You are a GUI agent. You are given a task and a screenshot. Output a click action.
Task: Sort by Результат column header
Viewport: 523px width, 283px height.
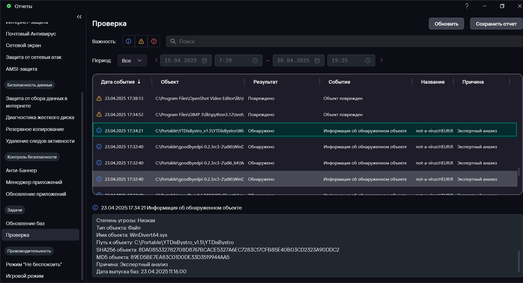(265, 82)
